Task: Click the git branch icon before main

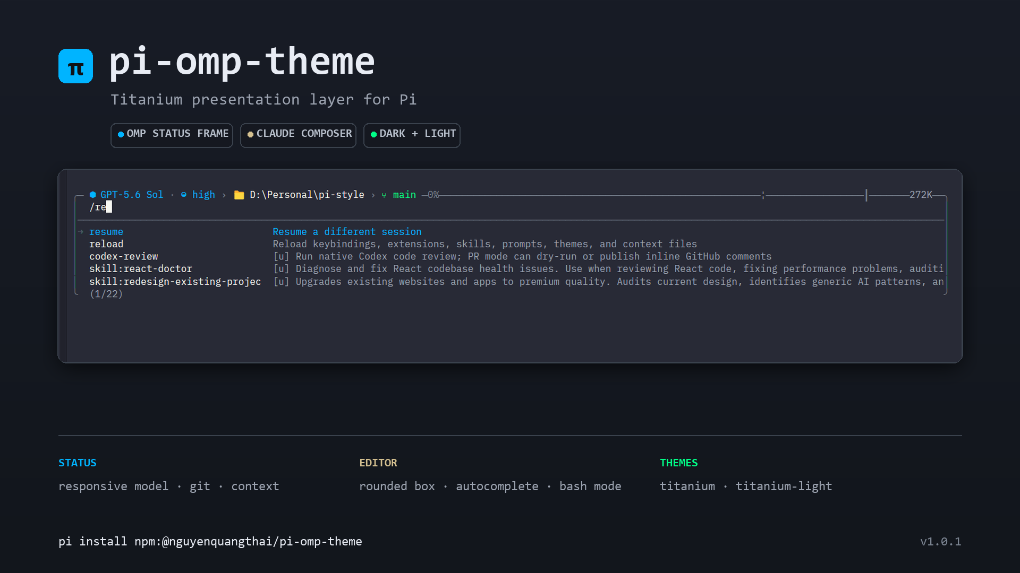Action: (x=384, y=195)
